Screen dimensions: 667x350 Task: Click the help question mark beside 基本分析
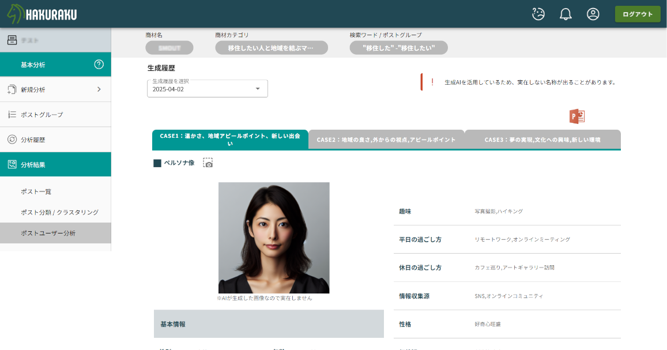(x=99, y=65)
